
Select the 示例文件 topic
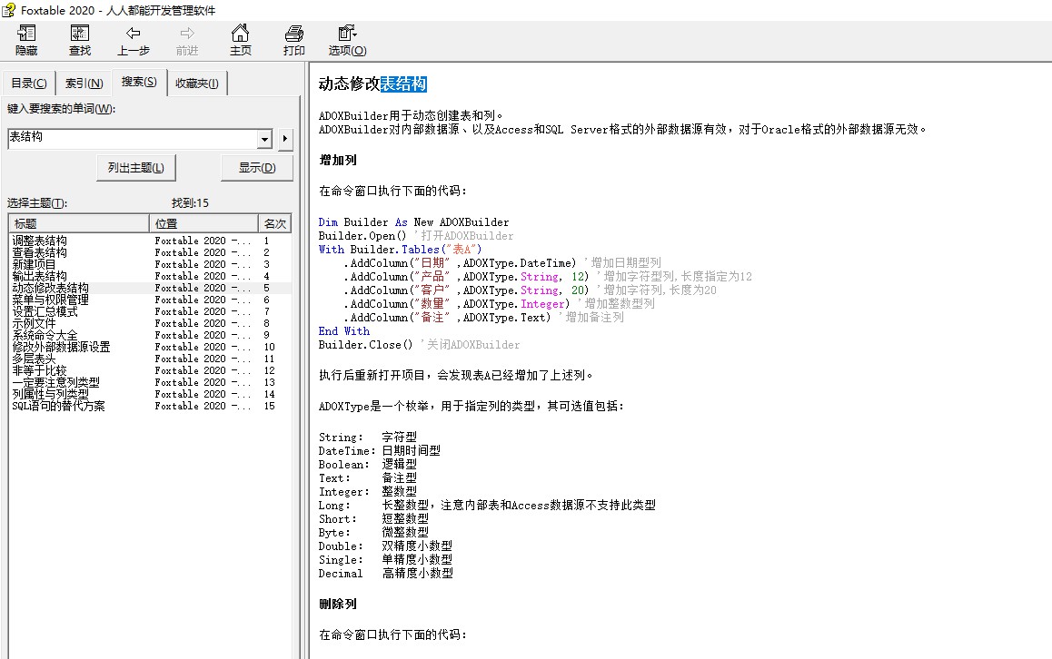pyautogui.click(x=35, y=323)
